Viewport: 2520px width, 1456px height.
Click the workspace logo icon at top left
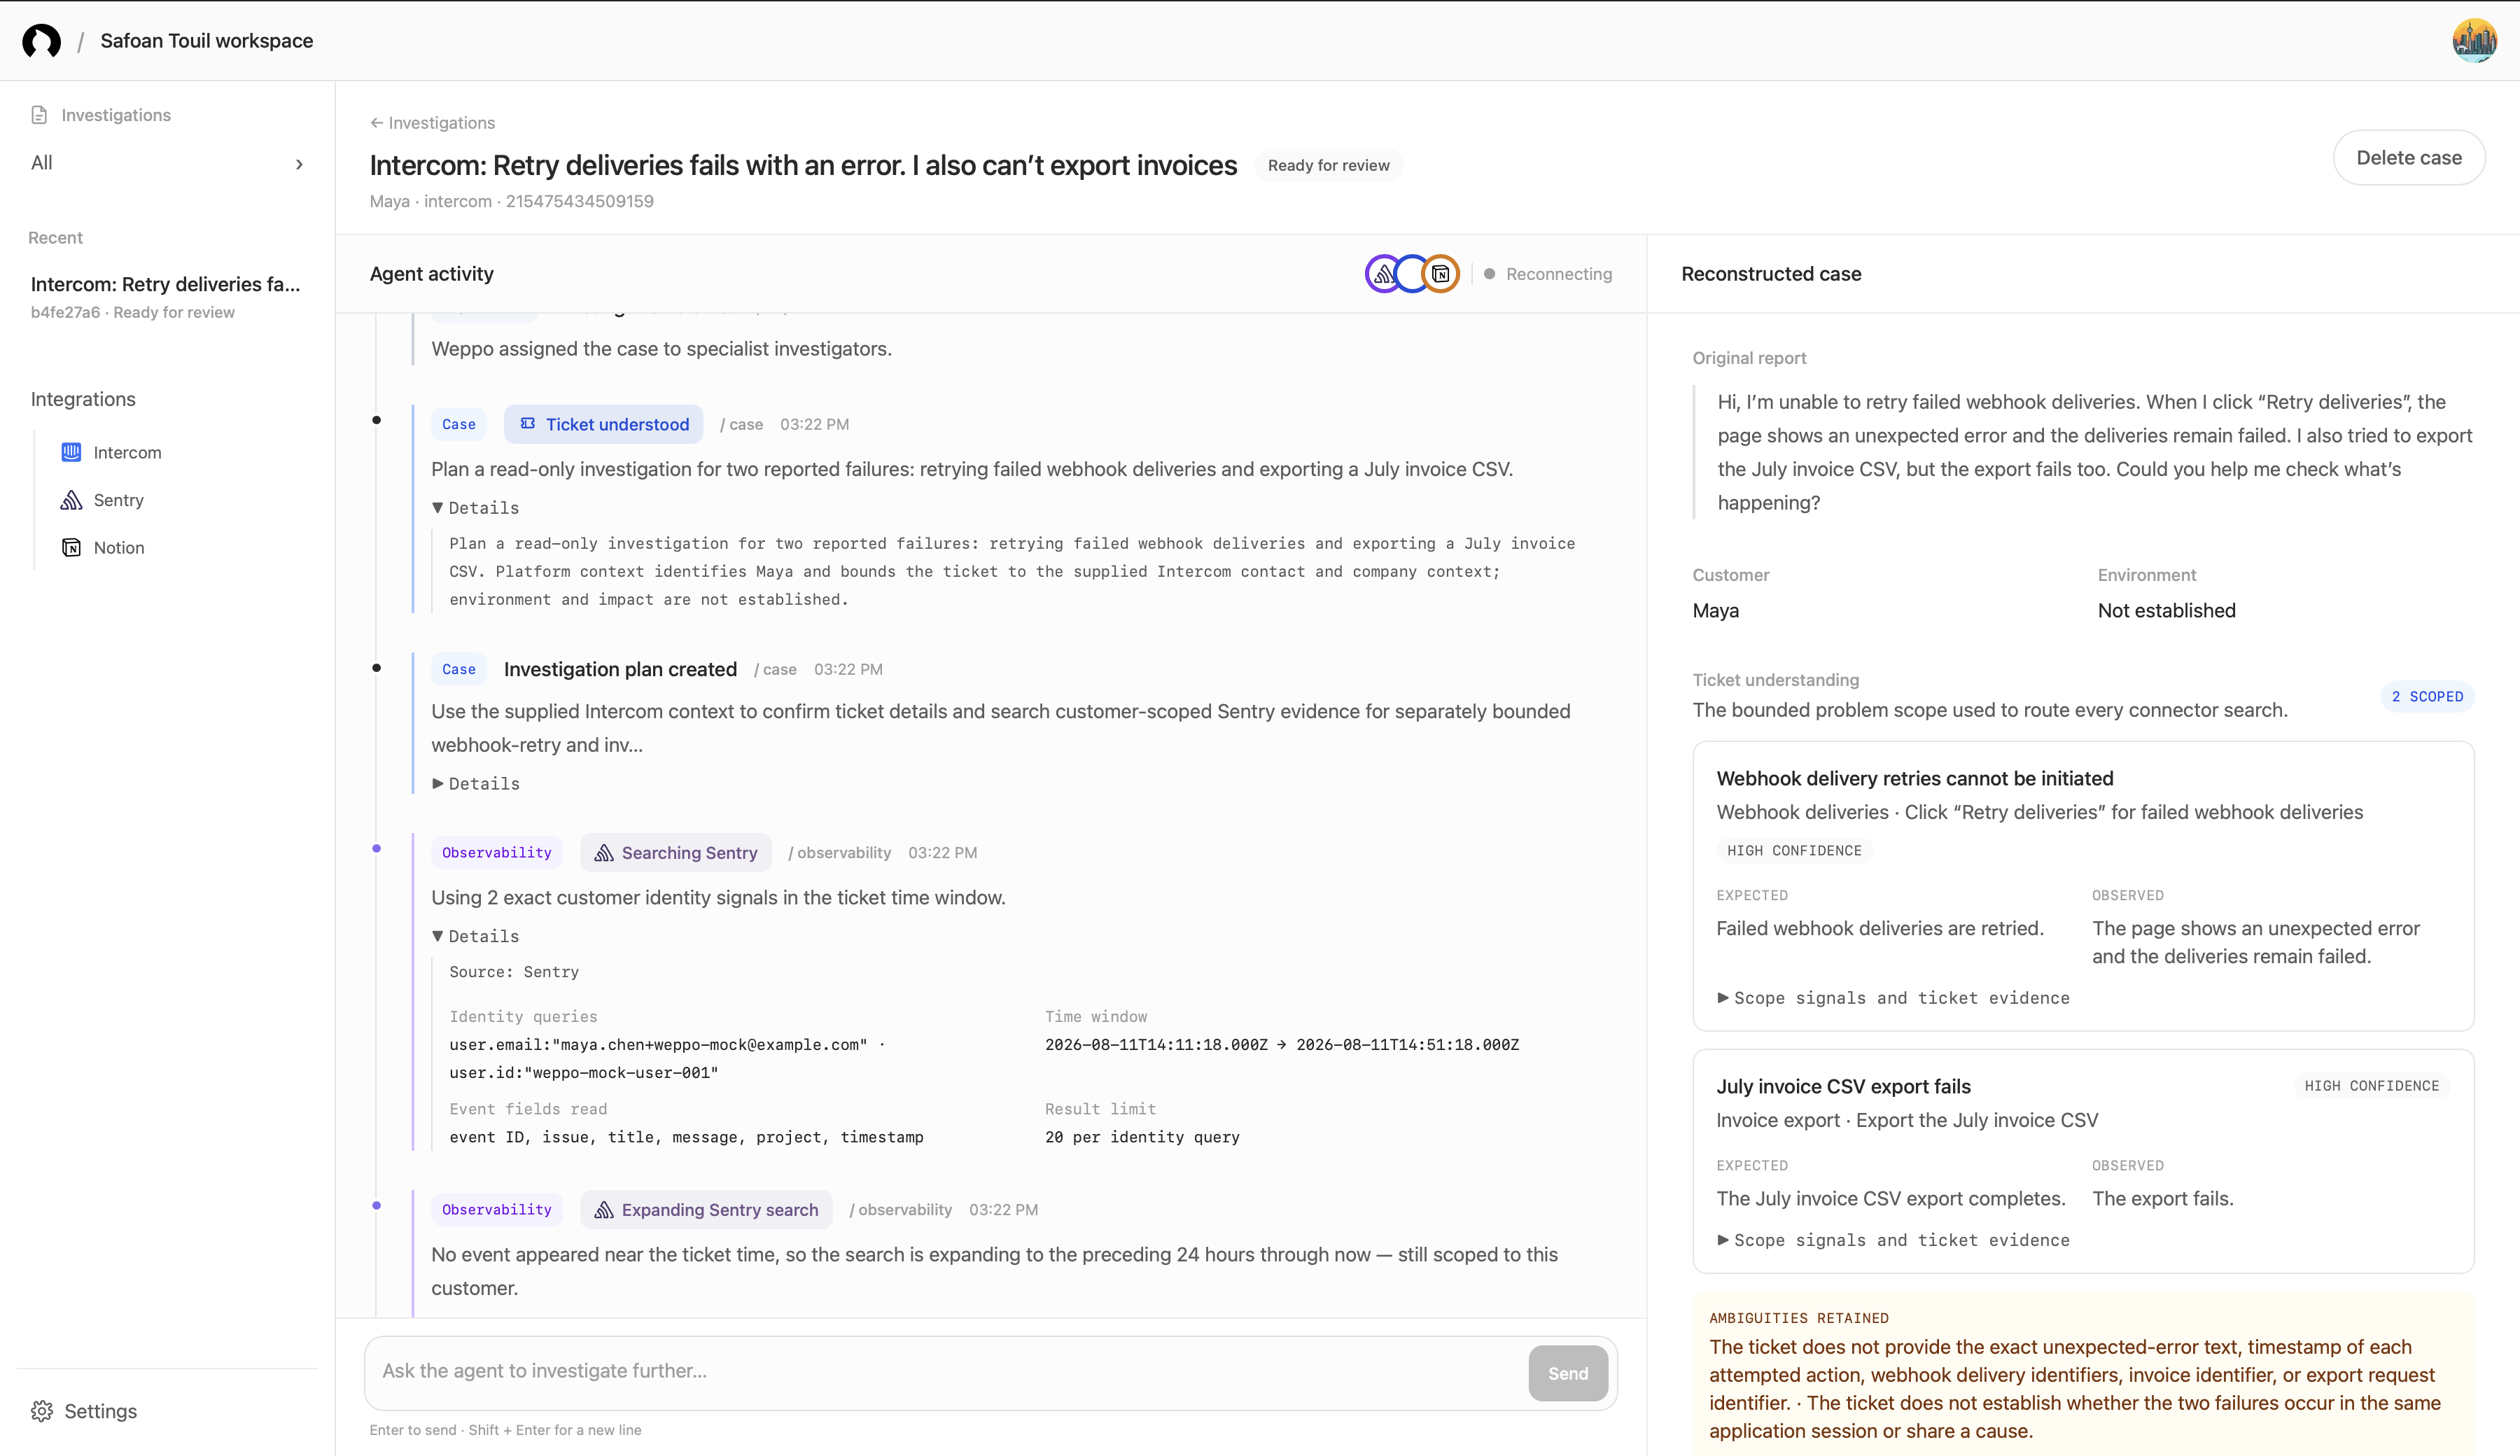pos(41,41)
